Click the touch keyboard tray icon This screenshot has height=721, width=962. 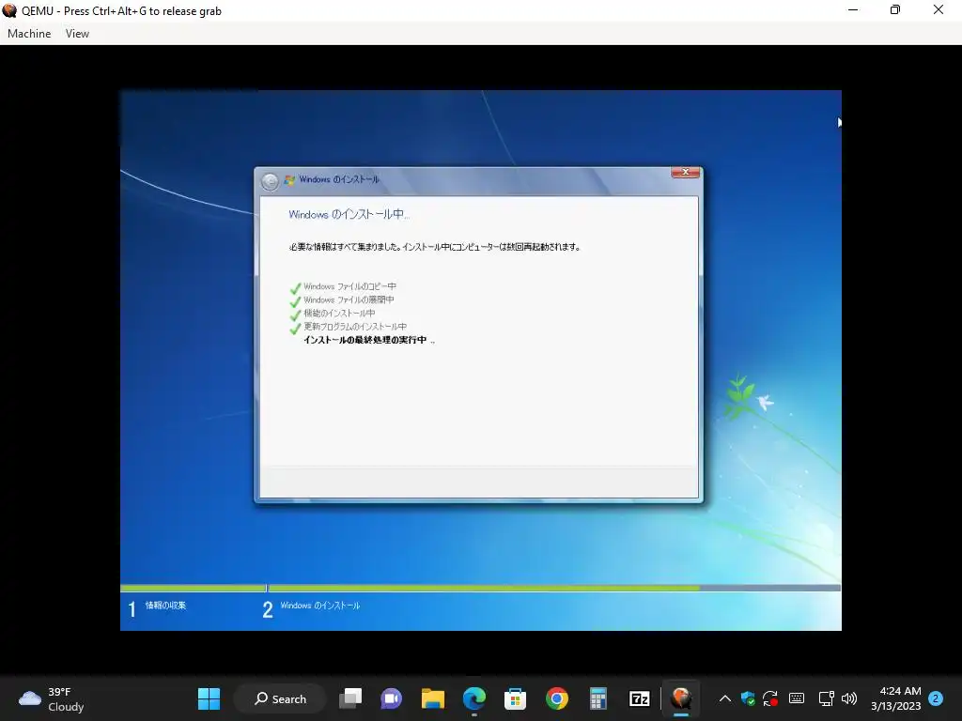click(x=797, y=698)
